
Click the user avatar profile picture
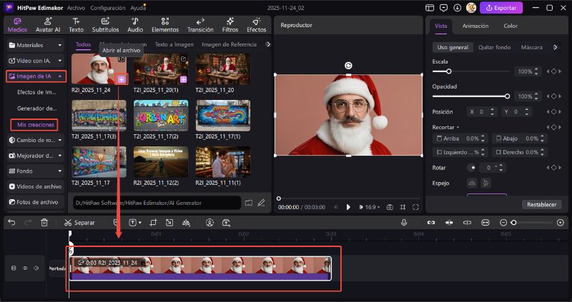click(471, 8)
